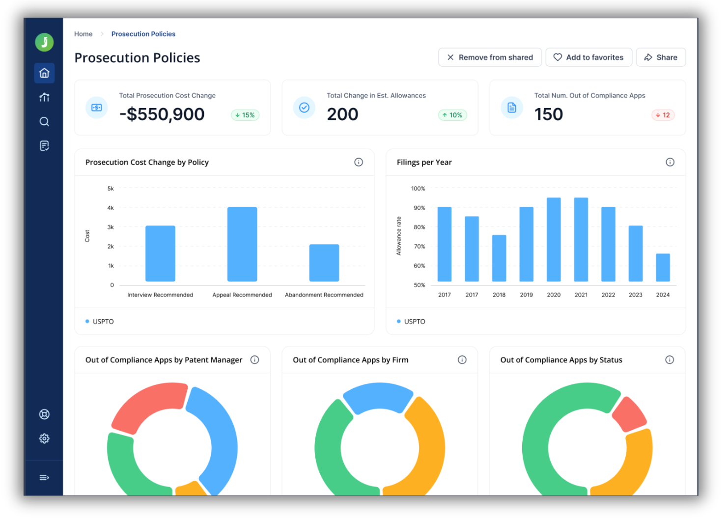728x518 pixels.
Task: Open info tooltip on Prosecution Cost Change chart
Action: coord(359,162)
